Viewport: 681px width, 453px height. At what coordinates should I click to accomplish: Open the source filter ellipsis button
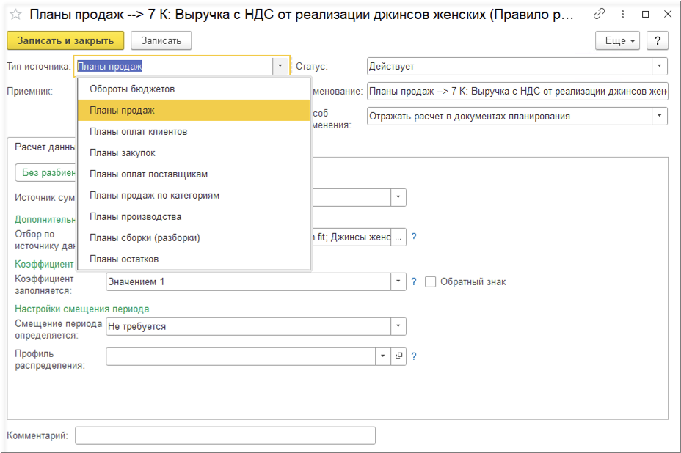pyautogui.click(x=399, y=237)
